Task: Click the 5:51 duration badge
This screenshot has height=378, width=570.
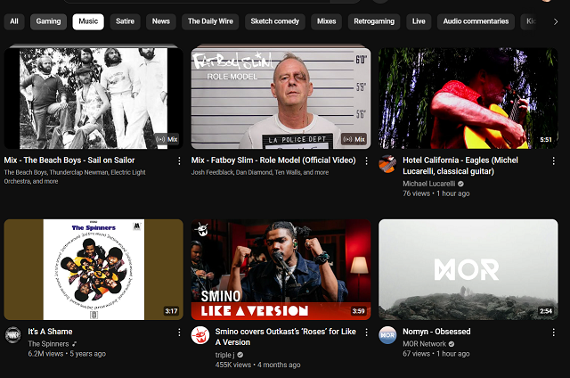Action: [546, 140]
